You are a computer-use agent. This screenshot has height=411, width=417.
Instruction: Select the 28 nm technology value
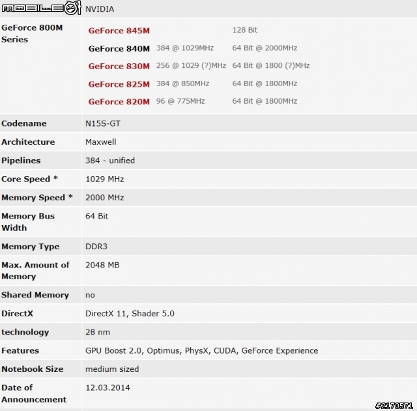coord(98,332)
